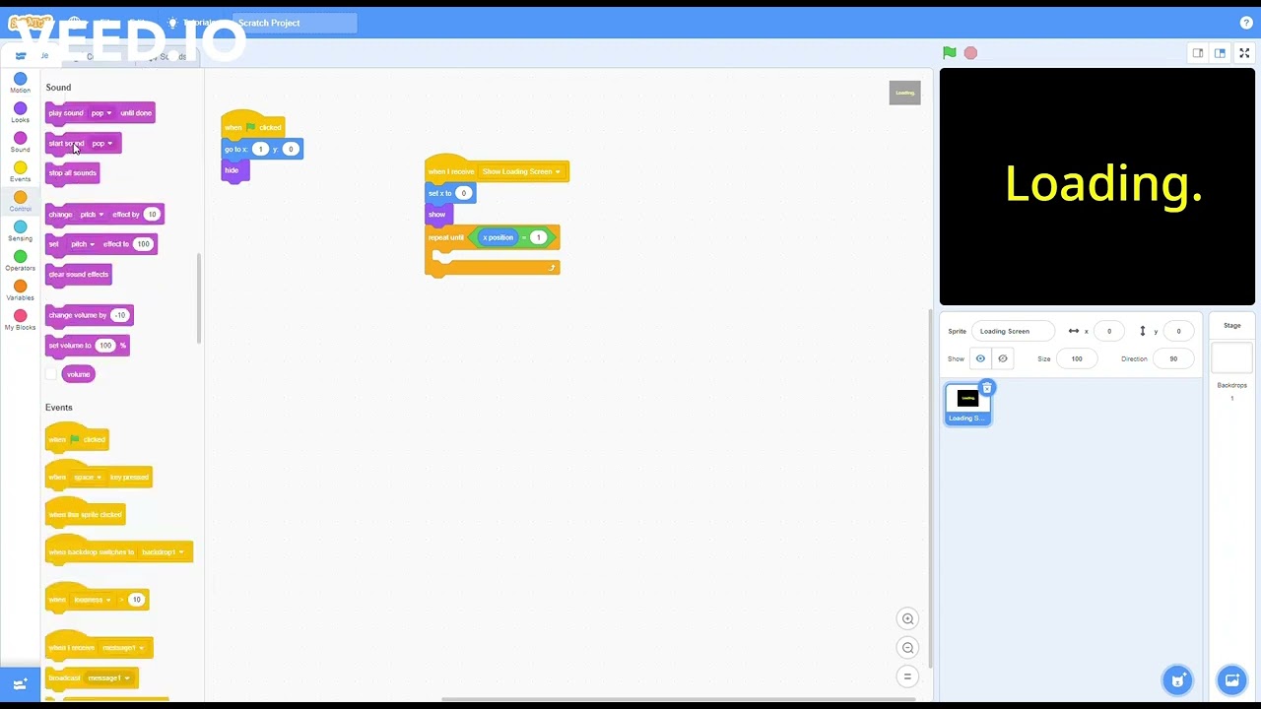Click the stop all sounds block
The height and width of the screenshot is (709, 1261).
point(72,173)
